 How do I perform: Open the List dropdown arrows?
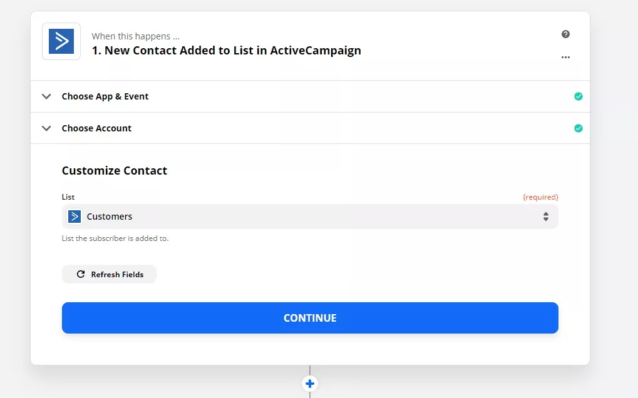coord(545,217)
